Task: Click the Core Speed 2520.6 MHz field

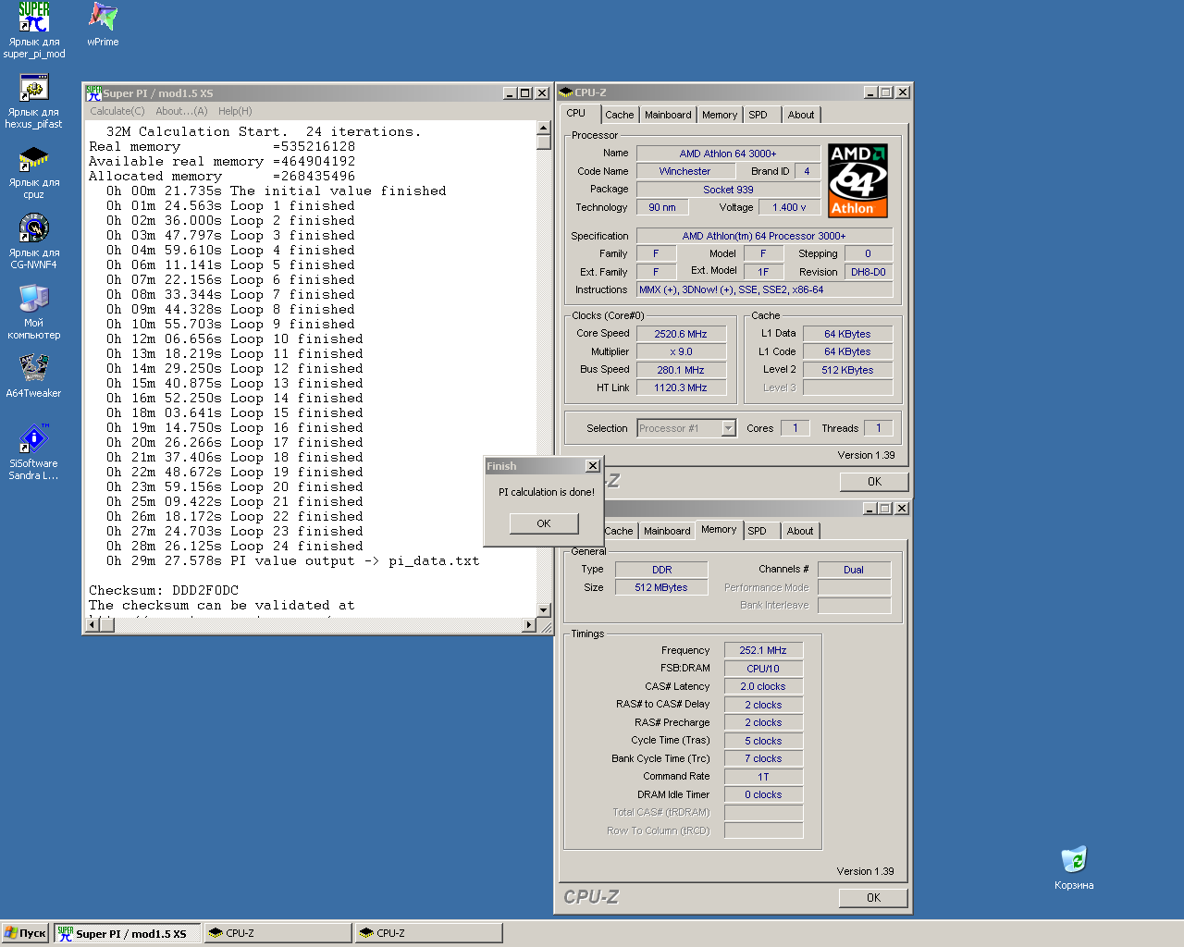Action: coord(681,334)
